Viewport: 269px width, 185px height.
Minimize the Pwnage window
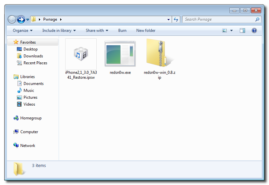click(234, 10)
